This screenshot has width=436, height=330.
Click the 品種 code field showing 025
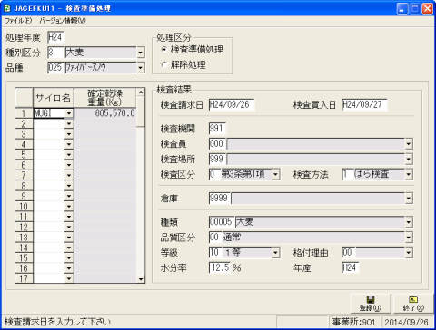click(56, 68)
